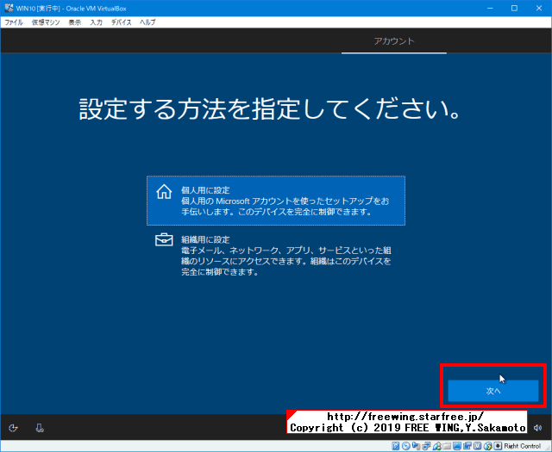Close the VirtualBox window
The image size is (552, 452).
(539, 8)
